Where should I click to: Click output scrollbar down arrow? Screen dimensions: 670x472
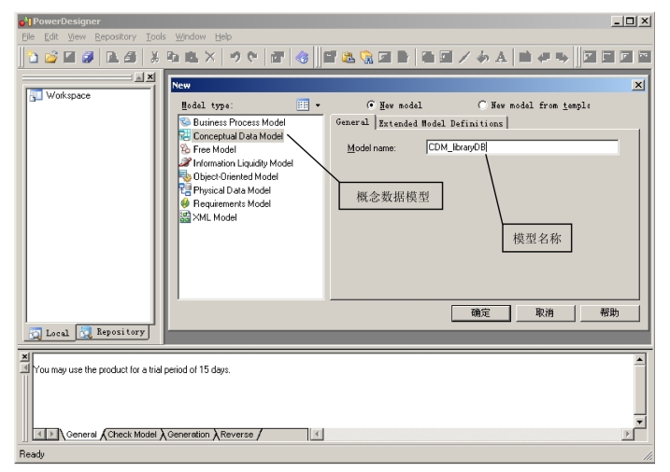pos(639,422)
